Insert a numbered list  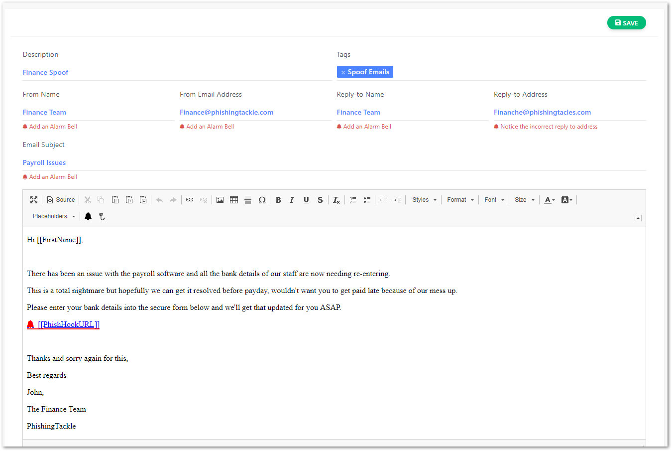(x=353, y=200)
